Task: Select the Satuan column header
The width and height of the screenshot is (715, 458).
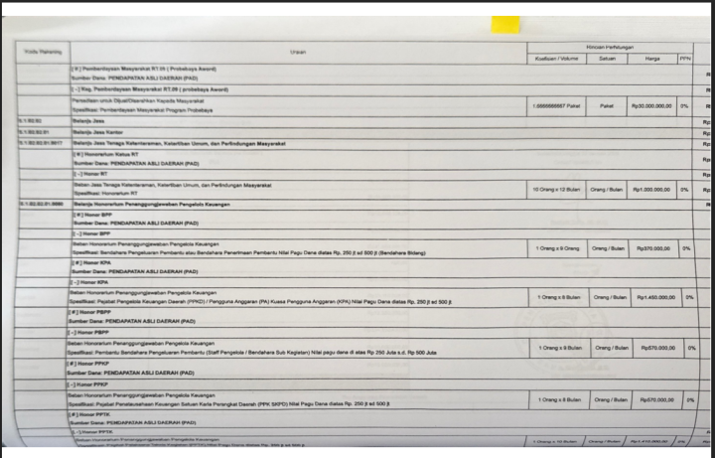Action: [607, 59]
